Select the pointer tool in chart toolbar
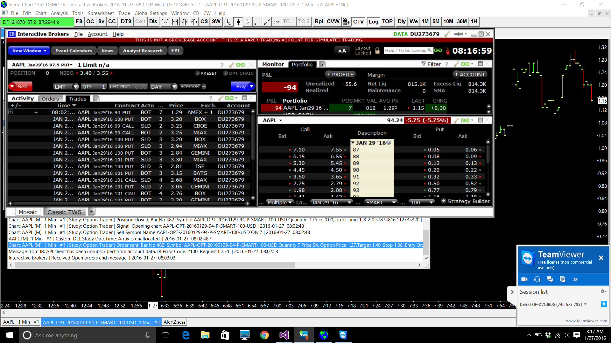This screenshot has width=611, height=343. [228, 22]
